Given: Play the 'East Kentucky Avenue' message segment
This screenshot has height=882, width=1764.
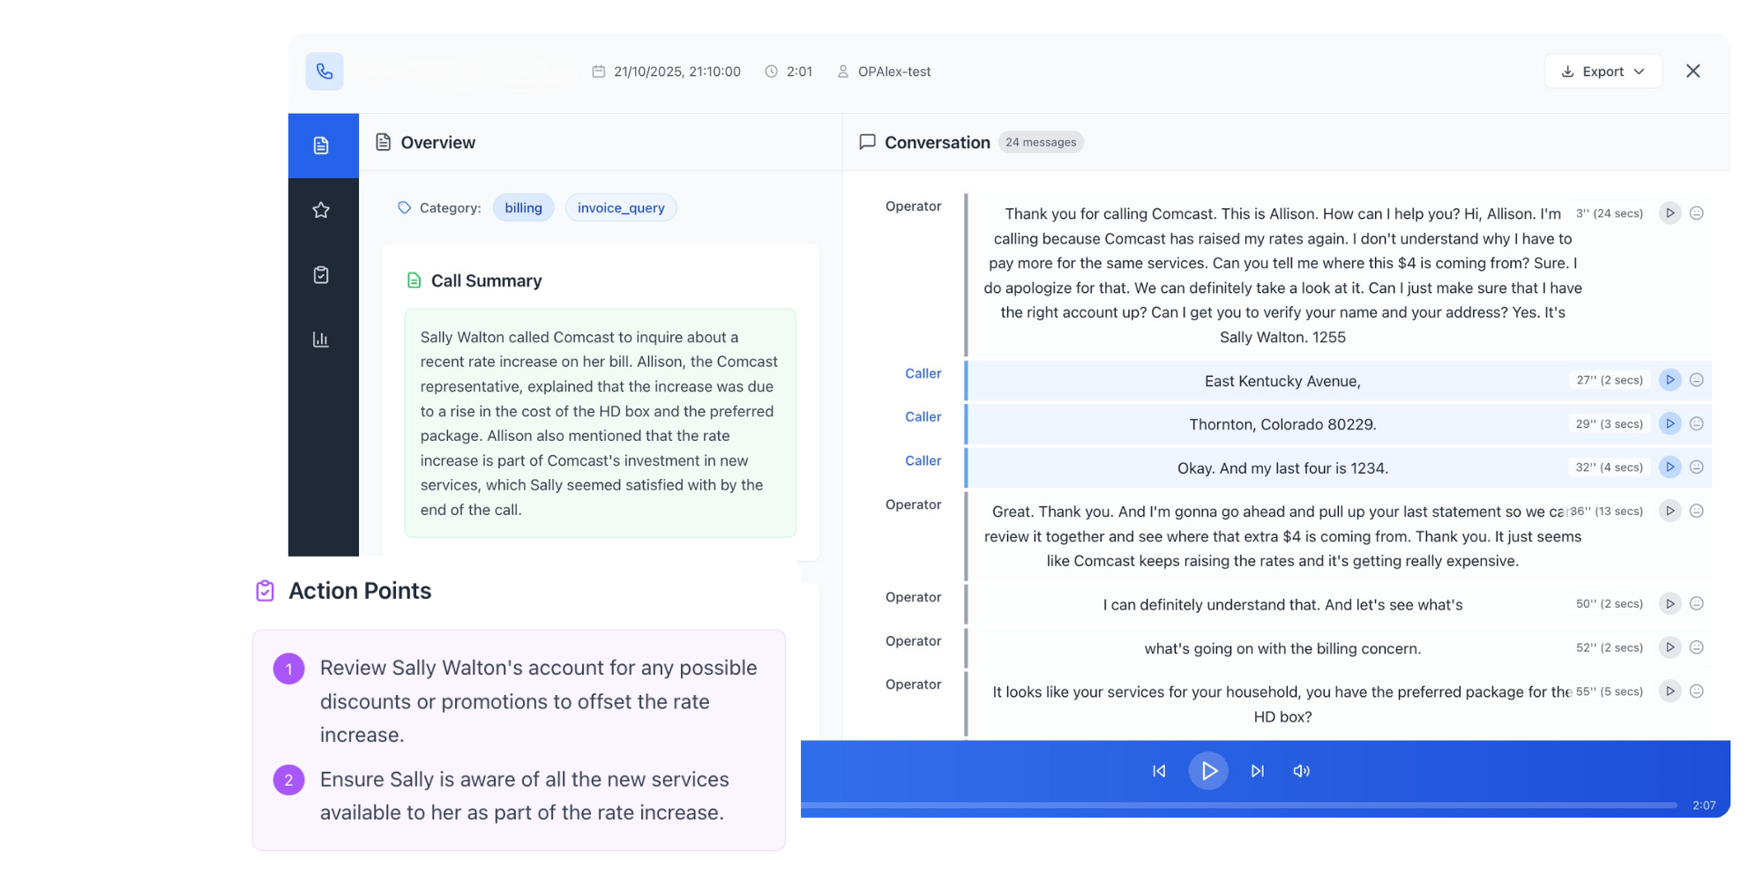Looking at the screenshot, I should 1670,380.
